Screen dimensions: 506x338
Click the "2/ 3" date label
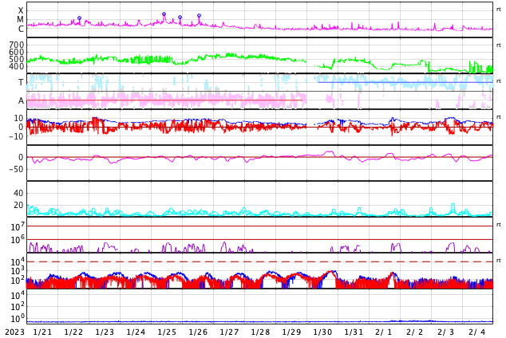click(446, 332)
